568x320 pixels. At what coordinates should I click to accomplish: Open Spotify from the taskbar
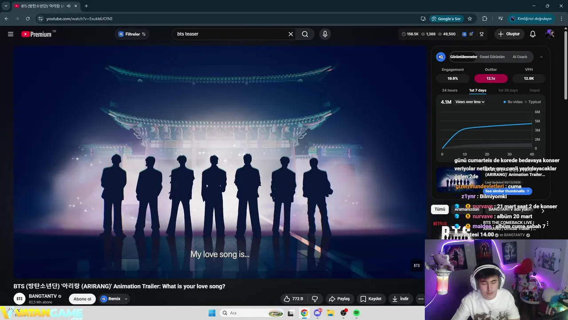tap(356, 313)
